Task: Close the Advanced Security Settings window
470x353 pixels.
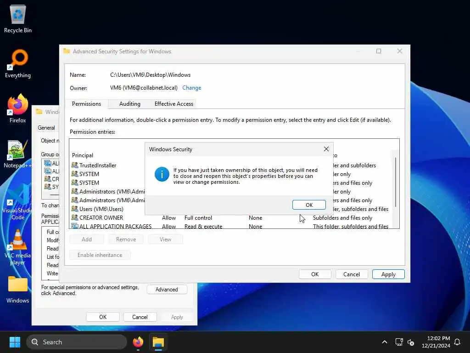Action: (400, 51)
